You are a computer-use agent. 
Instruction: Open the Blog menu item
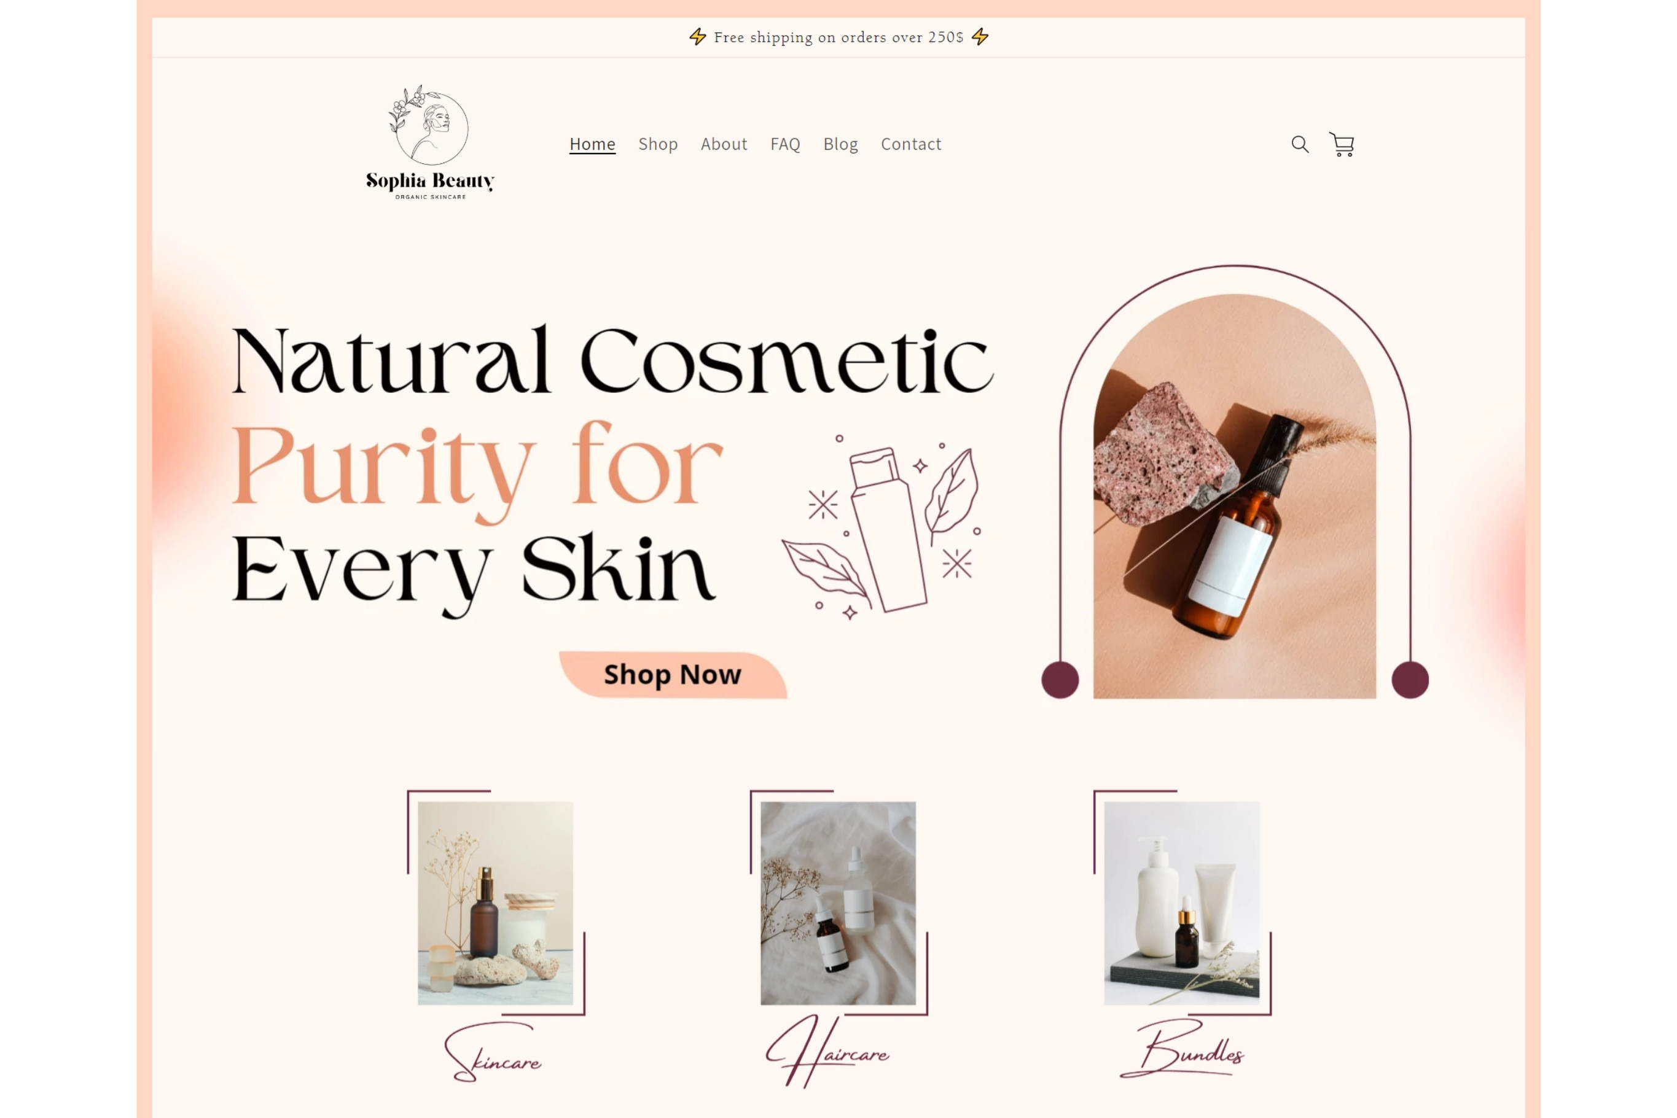pyautogui.click(x=840, y=144)
